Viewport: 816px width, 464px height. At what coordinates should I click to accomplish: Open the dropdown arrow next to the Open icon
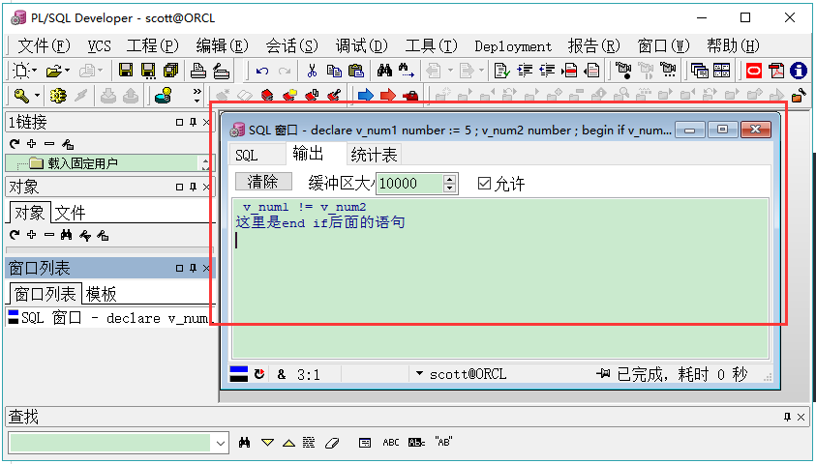(x=67, y=71)
